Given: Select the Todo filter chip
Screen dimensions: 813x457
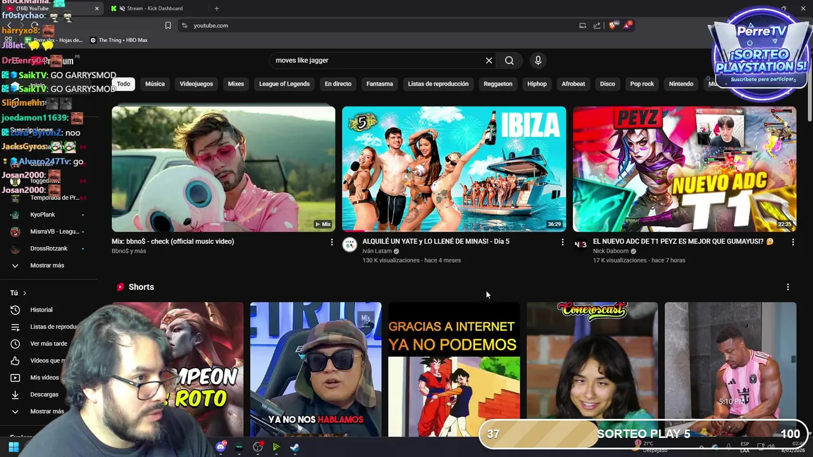Looking at the screenshot, I should coord(123,84).
